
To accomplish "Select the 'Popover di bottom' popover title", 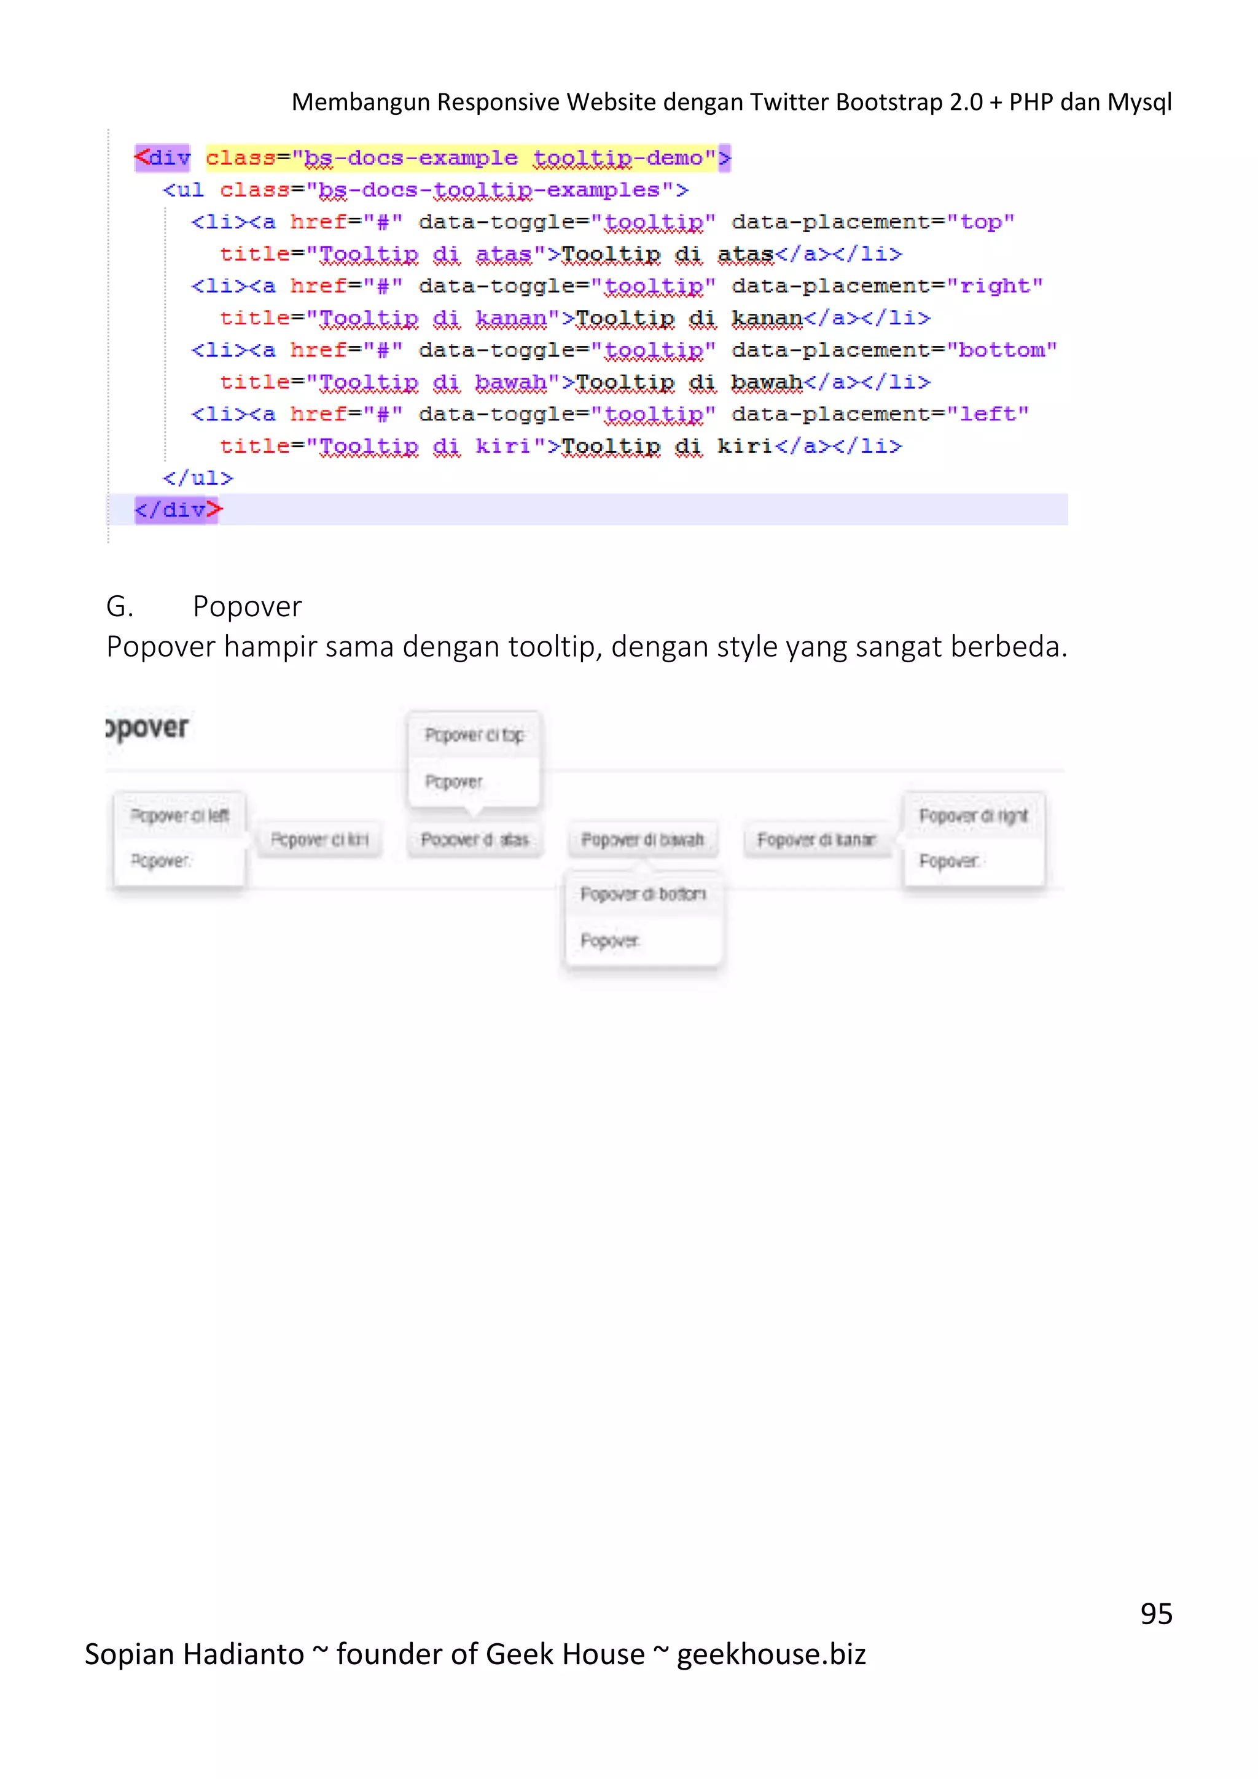I will (643, 894).
